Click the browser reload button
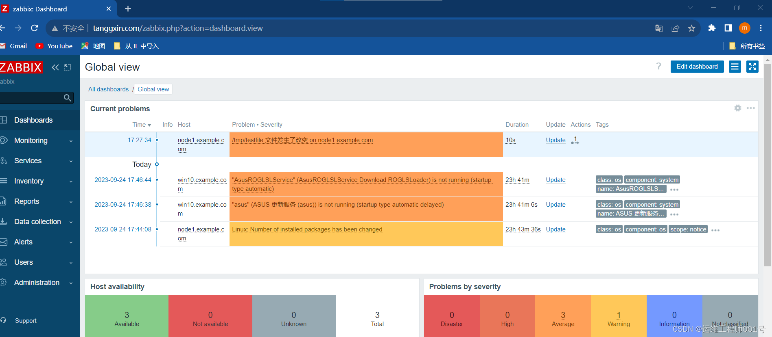The width and height of the screenshot is (772, 337). tap(35, 28)
